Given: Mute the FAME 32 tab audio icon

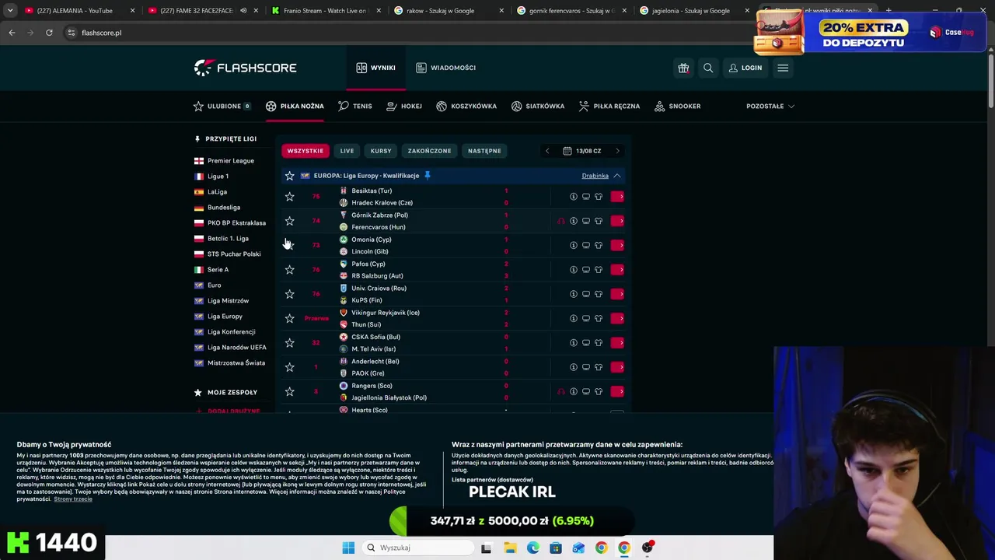Looking at the screenshot, I should pyautogui.click(x=243, y=11).
